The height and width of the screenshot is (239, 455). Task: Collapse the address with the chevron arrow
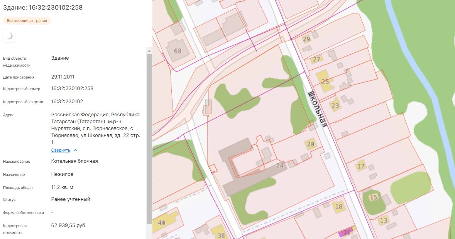click(x=76, y=150)
